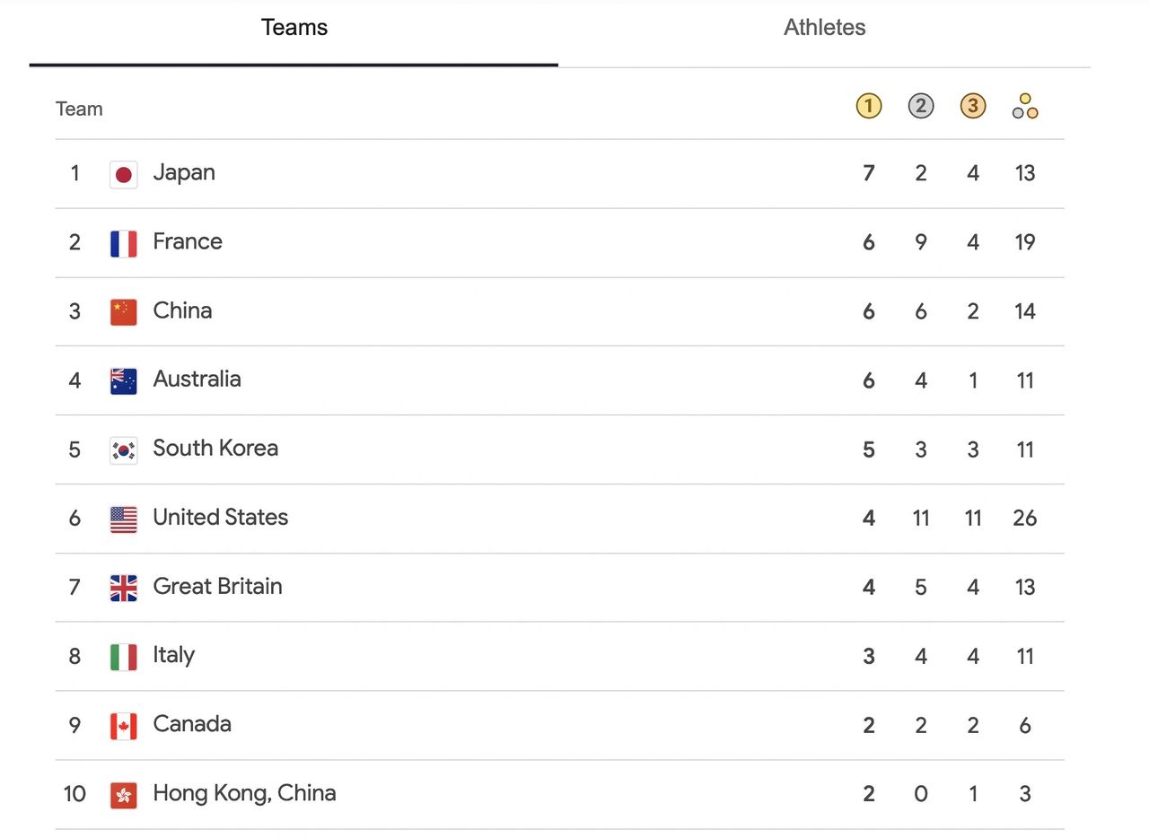Click the United States flag icon
This screenshot has width=1149, height=838.
[124, 519]
